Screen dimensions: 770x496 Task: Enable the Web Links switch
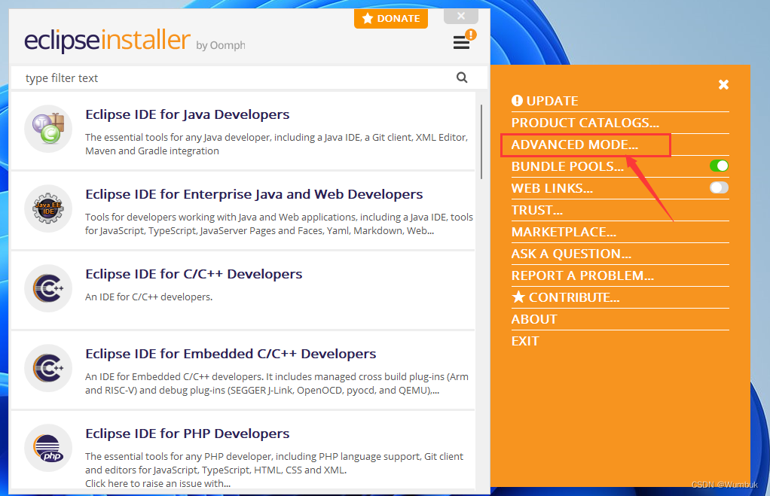719,187
